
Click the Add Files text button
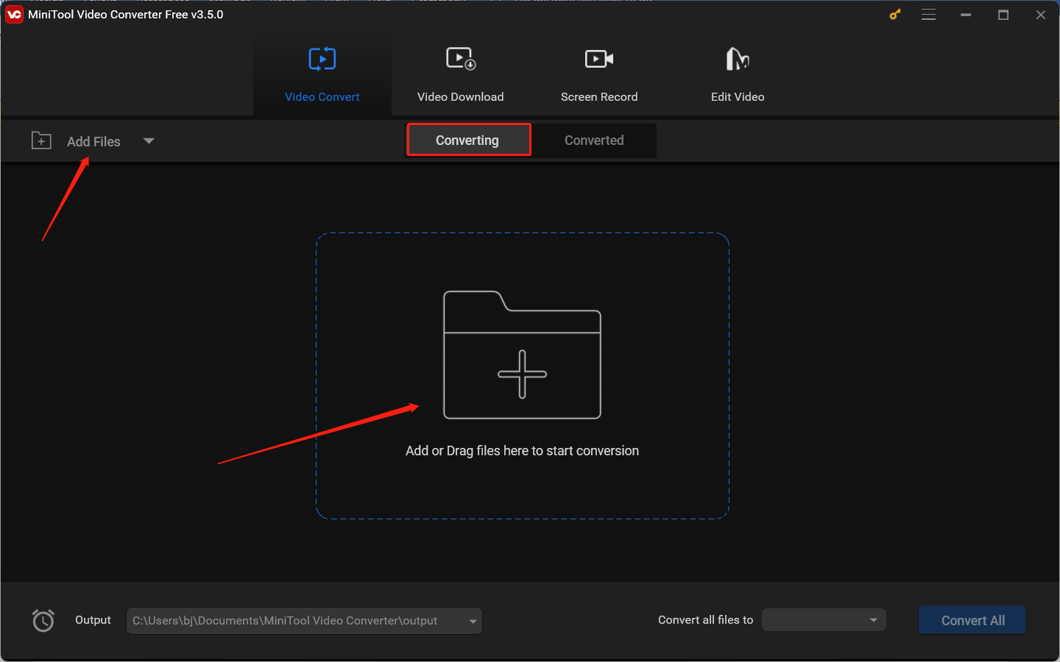pyautogui.click(x=93, y=141)
